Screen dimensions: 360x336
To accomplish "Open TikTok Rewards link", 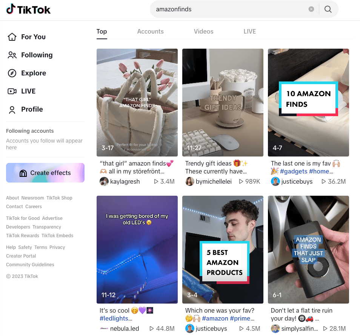I will click(x=23, y=236).
